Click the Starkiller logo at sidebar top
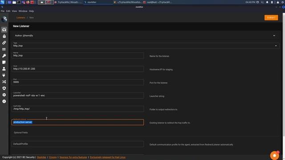Viewport: 285px width, 160px height. (x=4, y=19)
